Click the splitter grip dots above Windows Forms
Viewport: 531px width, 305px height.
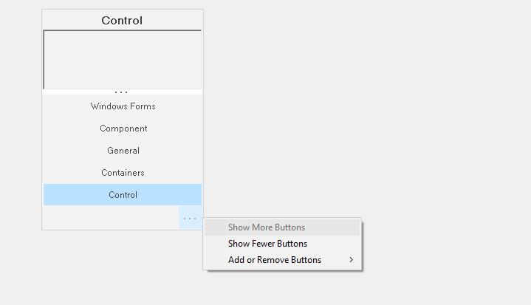coord(121,92)
